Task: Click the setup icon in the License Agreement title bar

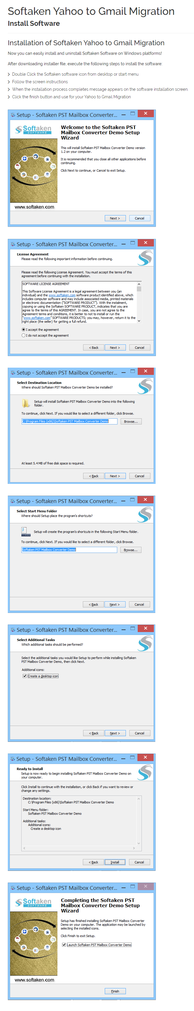Action: coord(13,244)
